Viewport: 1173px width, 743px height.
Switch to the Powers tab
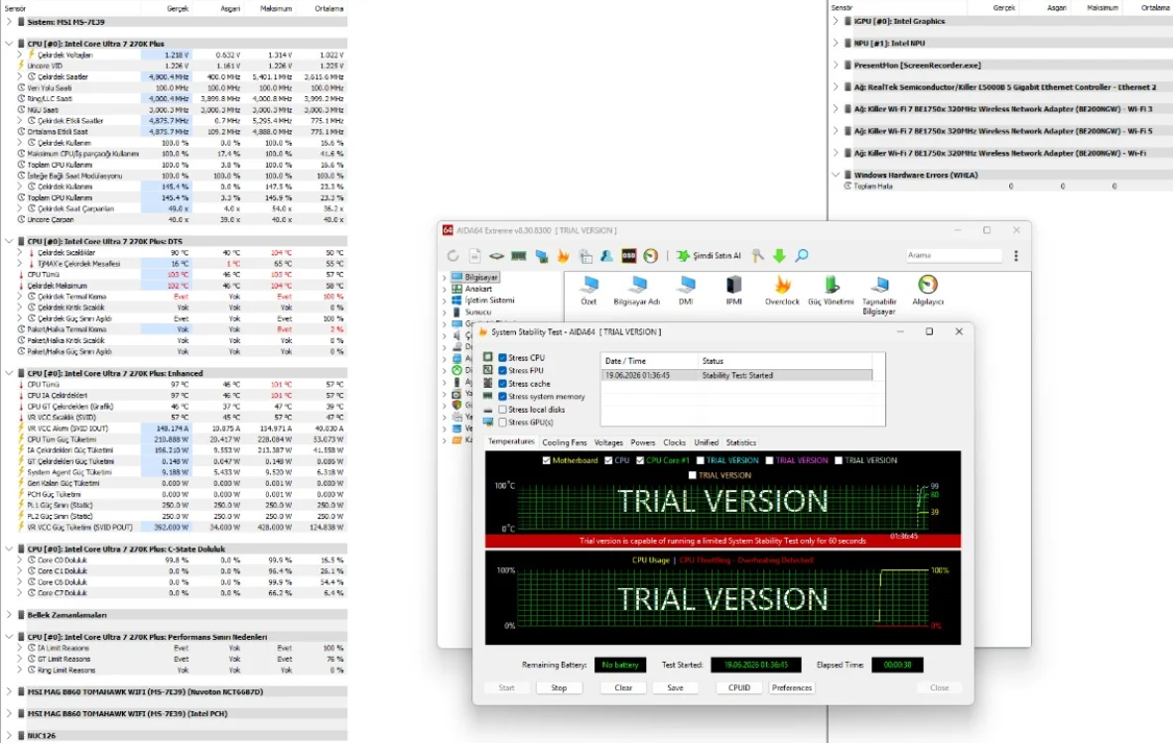click(x=643, y=442)
